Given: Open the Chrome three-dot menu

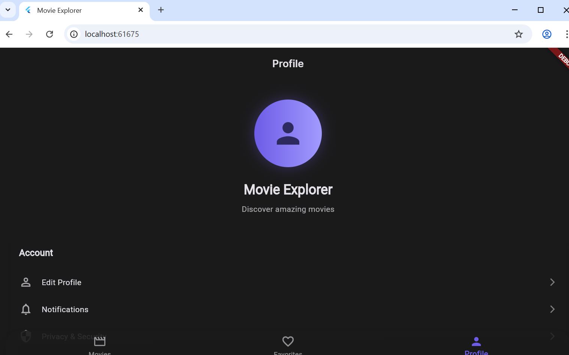Looking at the screenshot, I should pos(567,34).
